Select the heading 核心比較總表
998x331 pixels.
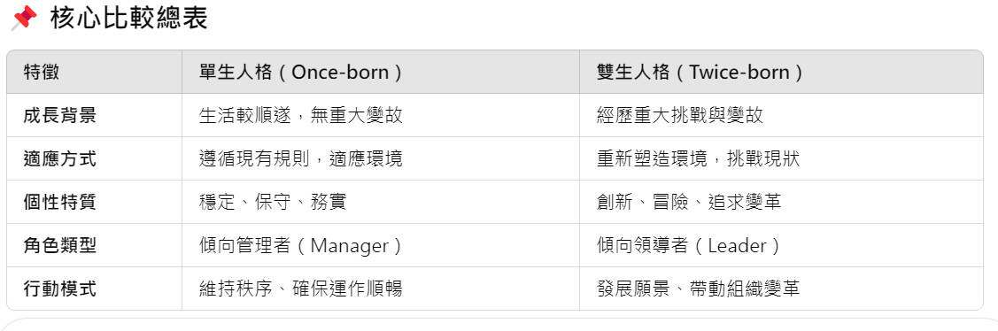point(129,19)
